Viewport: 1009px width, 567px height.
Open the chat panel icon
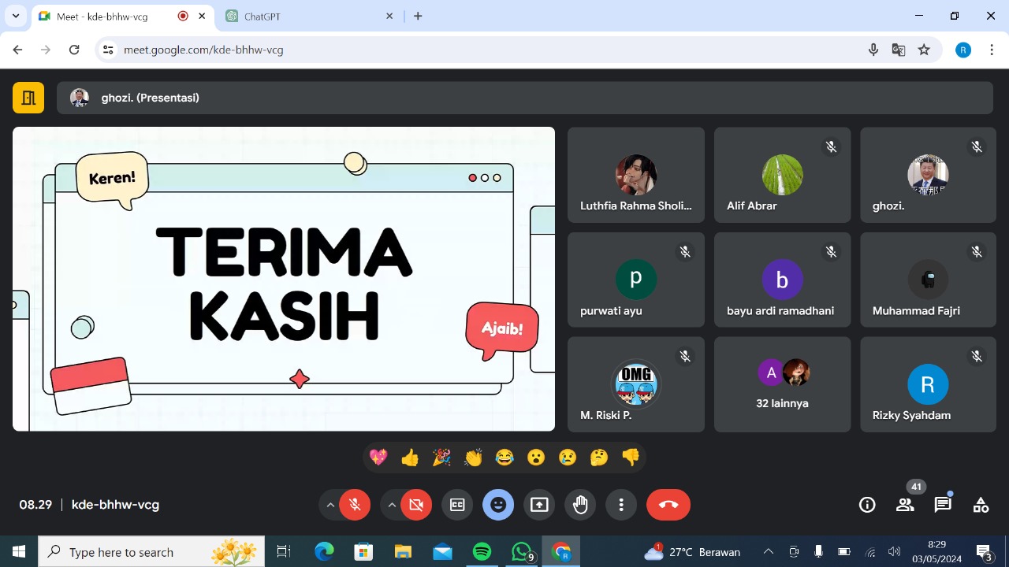(943, 505)
